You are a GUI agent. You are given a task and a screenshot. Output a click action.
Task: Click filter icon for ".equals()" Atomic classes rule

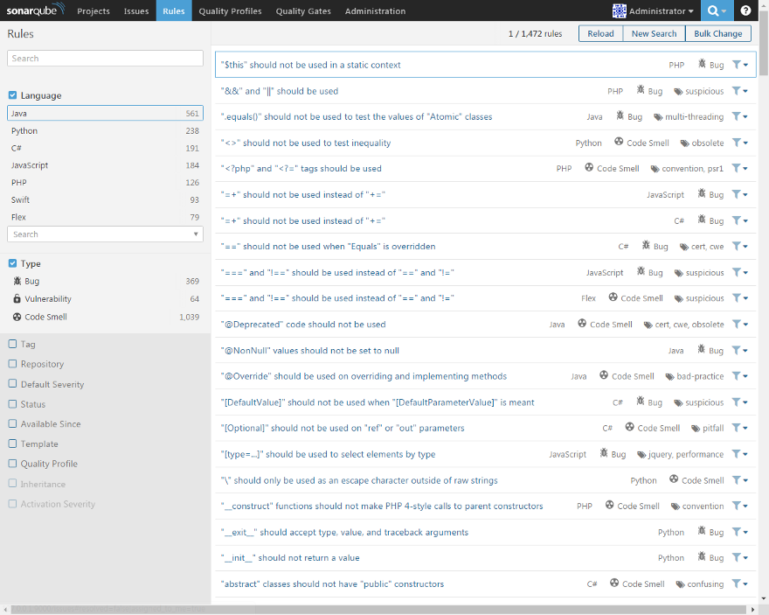(x=736, y=116)
